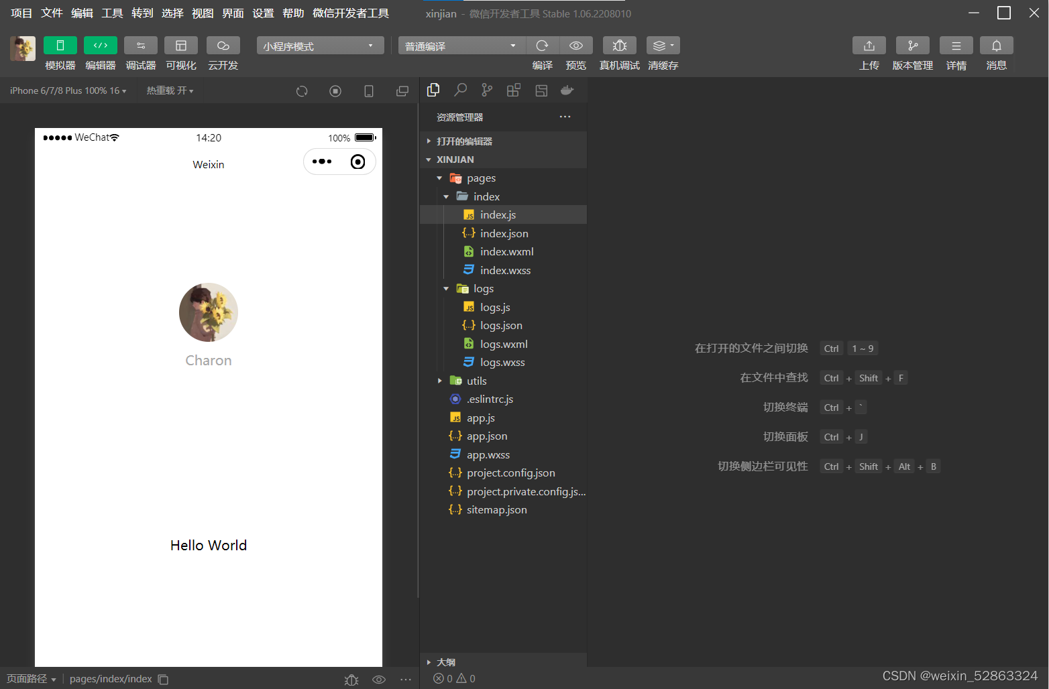Open index.js file
Viewport: 1049px width, 689px height.
(x=503, y=215)
